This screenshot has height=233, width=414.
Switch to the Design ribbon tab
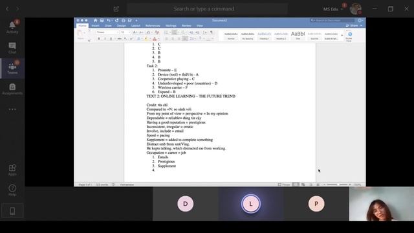[x=121, y=26]
